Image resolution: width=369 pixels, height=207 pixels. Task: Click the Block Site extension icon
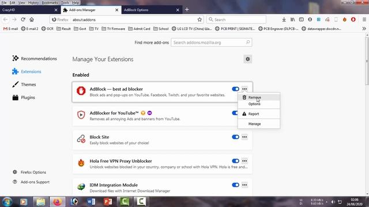[81, 139]
